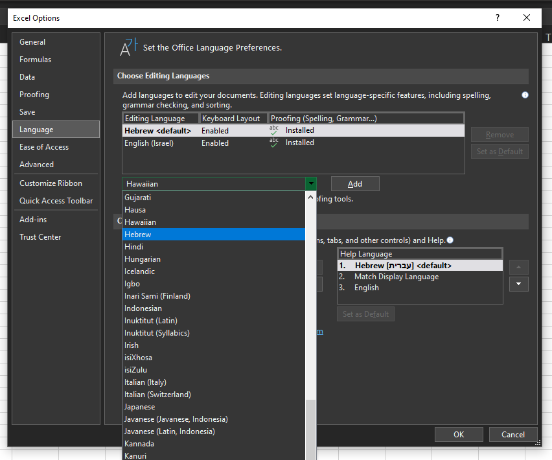Choose Igbo from the dropdown list

(x=214, y=284)
